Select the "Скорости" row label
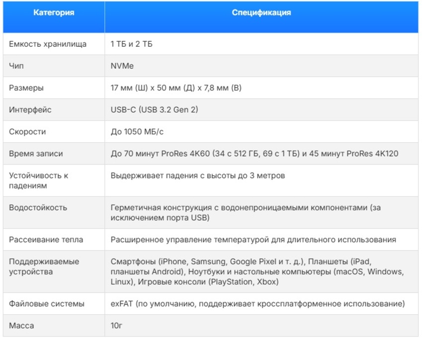 (27, 132)
